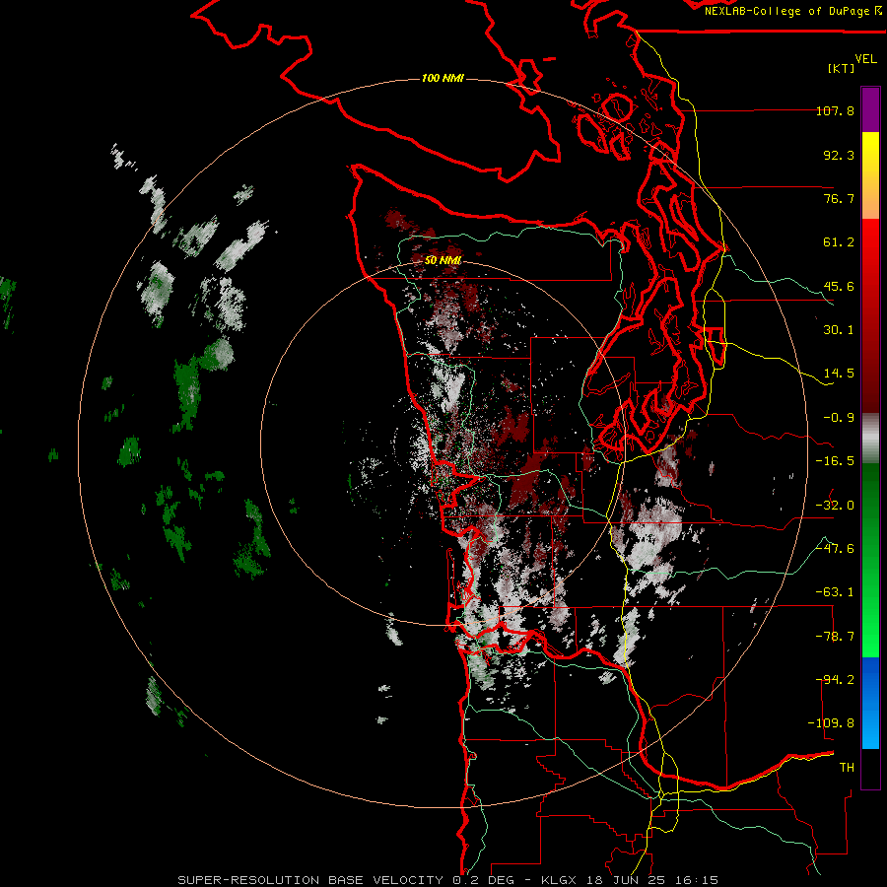
Task: Click the TH legend label
Action: click(847, 768)
